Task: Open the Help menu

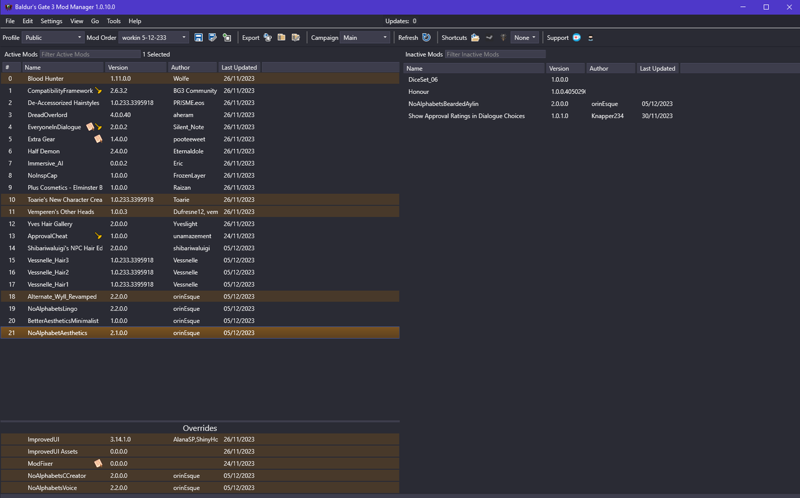Action: pyautogui.click(x=135, y=21)
